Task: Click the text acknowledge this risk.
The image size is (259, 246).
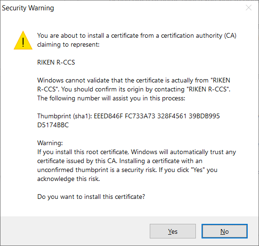Action: point(69,179)
